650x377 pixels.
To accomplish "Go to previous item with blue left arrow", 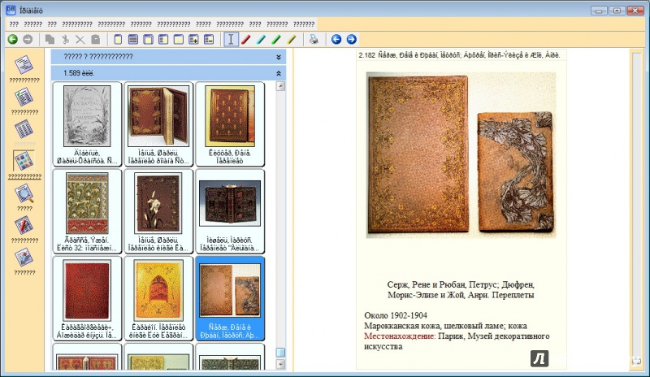I will (336, 39).
